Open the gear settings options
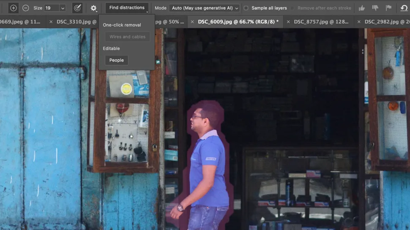Viewport: 410px width, 230px height. (93, 8)
